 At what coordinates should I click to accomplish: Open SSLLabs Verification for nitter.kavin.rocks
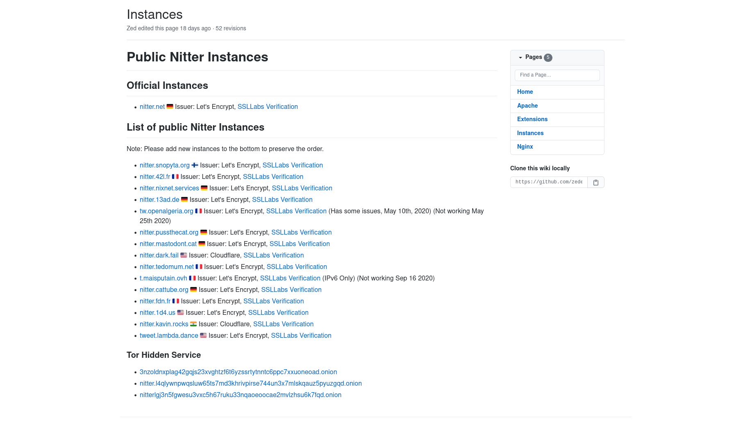click(x=283, y=324)
